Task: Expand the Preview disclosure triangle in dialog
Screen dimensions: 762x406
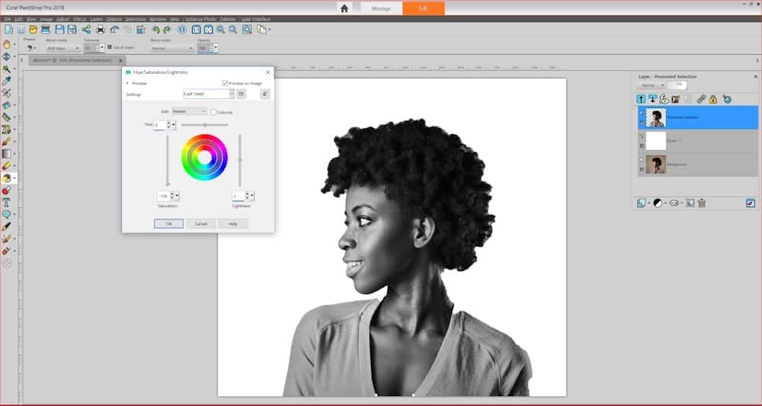Action: (x=127, y=83)
